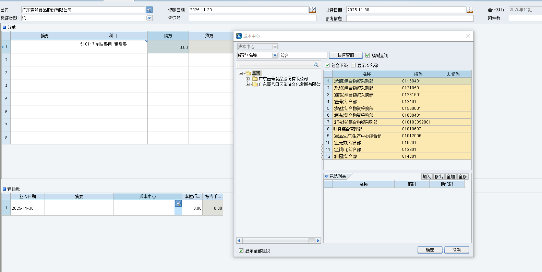Click the 集团 folder icon in tree

(x=249, y=73)
